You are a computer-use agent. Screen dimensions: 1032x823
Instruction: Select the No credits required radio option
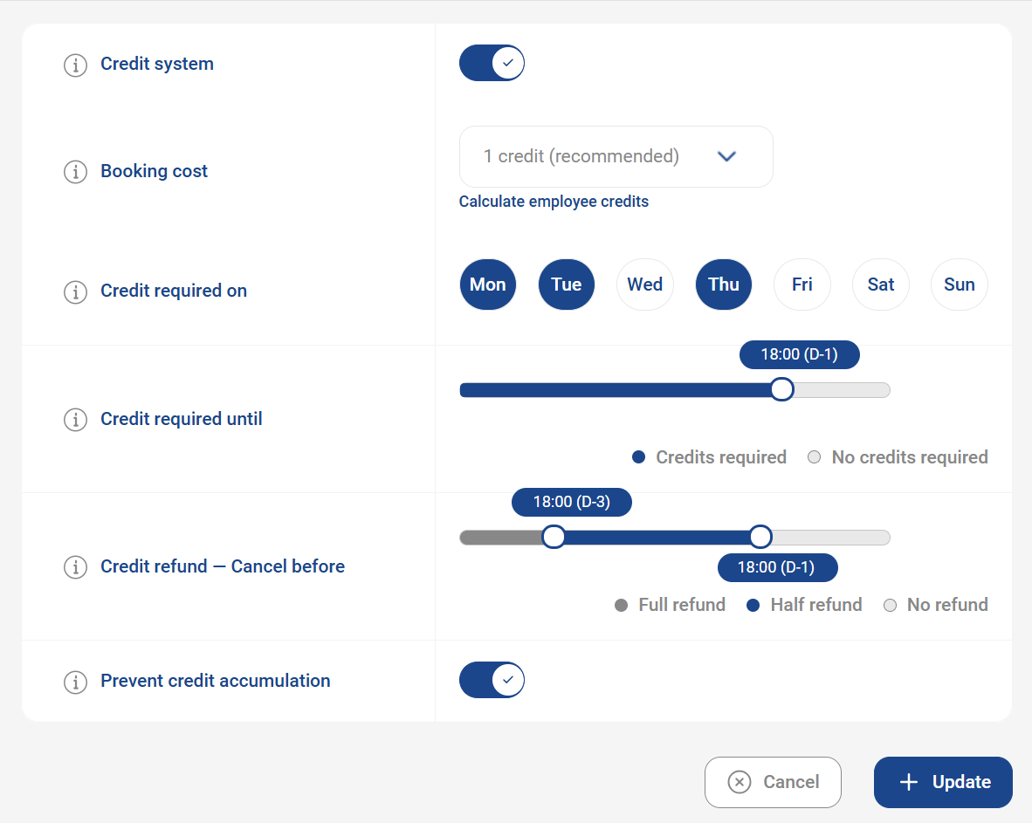pyautogui.click(x=814, y=456)
